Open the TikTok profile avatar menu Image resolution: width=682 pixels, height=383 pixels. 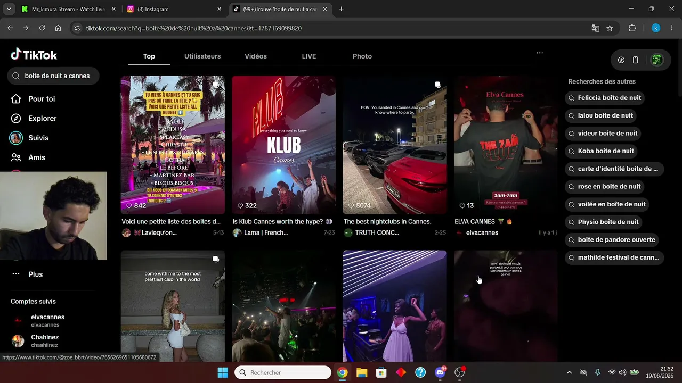[x=657, y=60]
